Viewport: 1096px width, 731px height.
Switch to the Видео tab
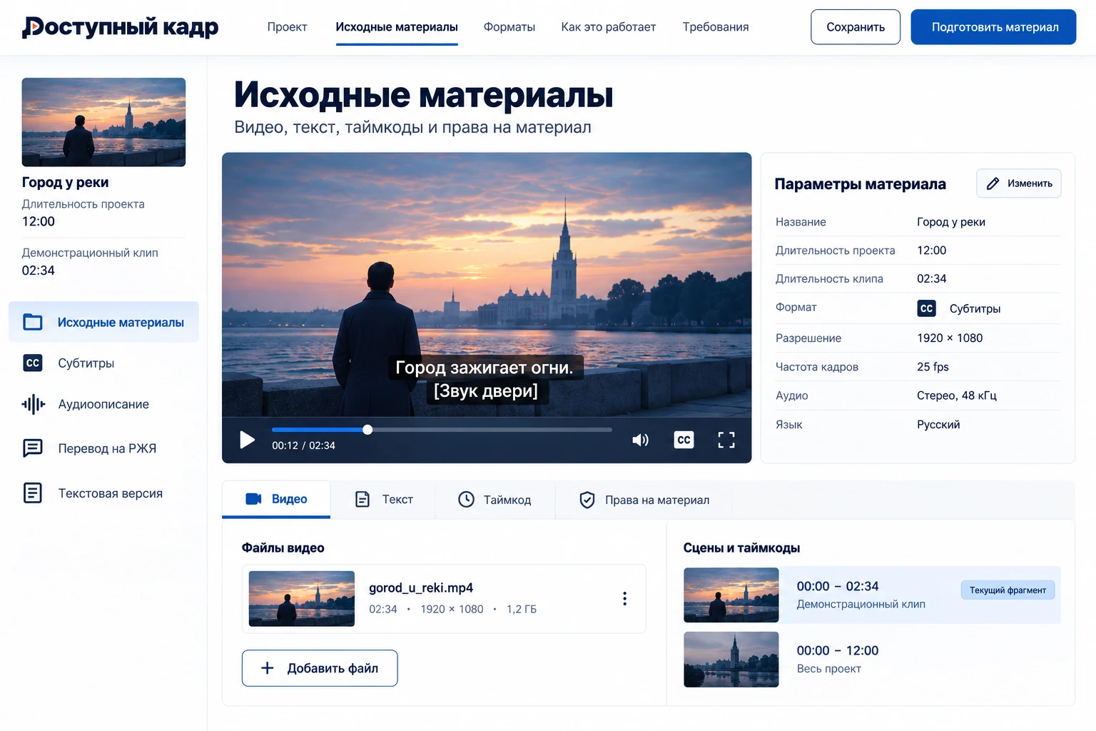click(276, 499)
